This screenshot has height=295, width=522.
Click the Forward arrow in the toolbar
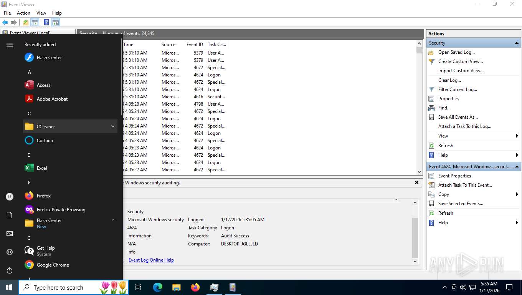14,22
